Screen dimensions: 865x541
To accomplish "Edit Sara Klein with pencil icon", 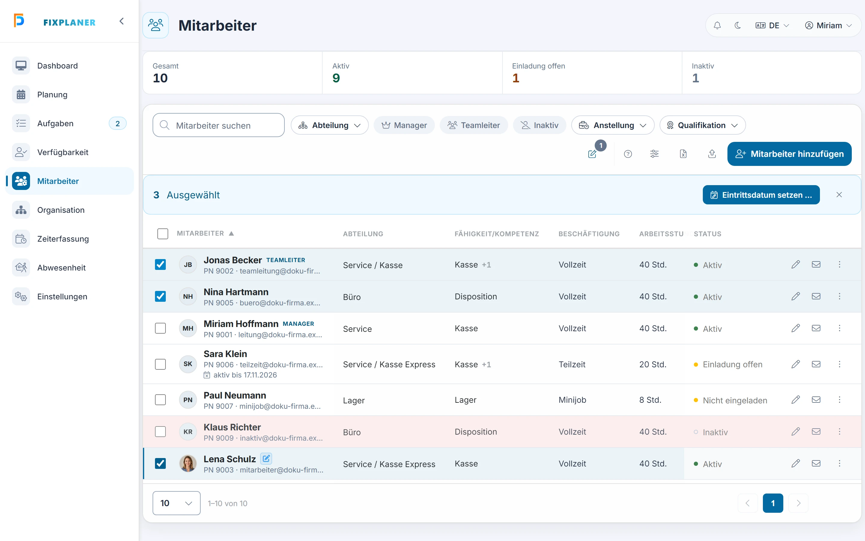I will point(796,364).
